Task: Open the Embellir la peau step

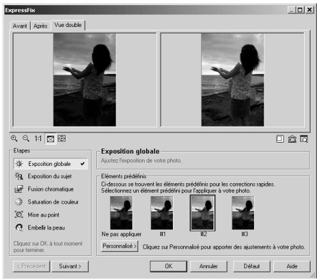Action: (46, 228)
